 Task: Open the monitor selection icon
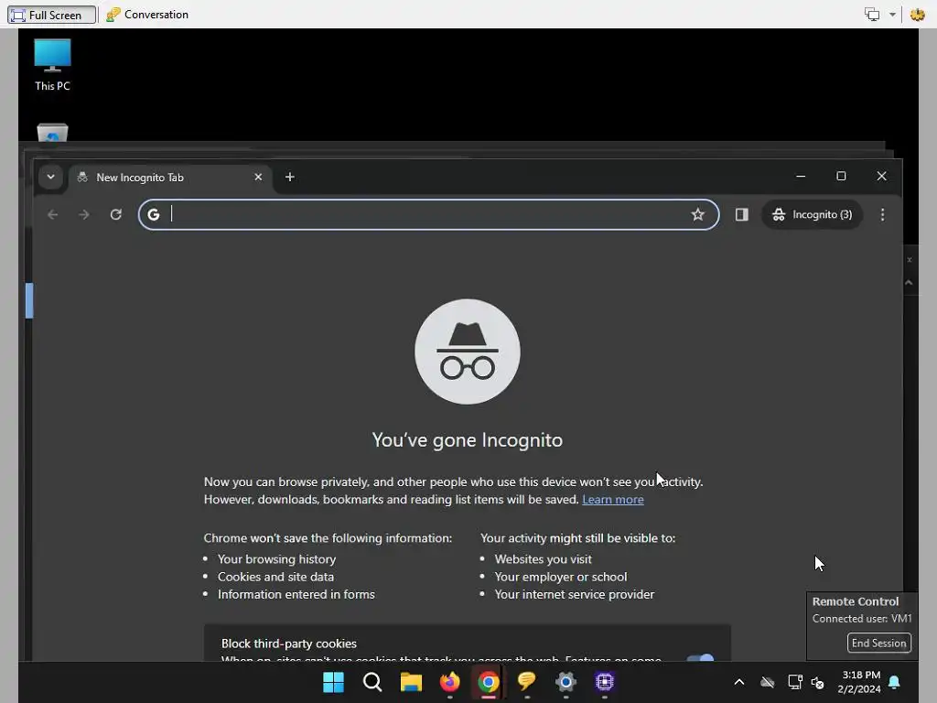point(872,15)
